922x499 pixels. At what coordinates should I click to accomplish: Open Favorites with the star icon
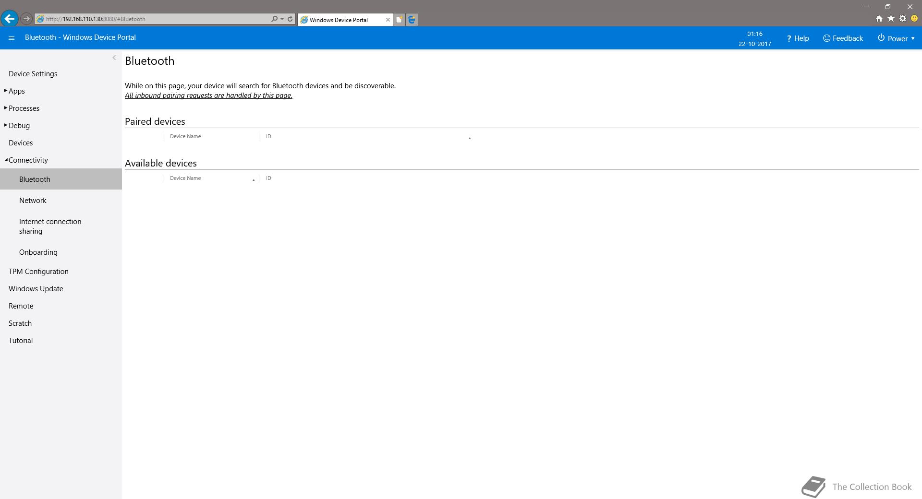(891, 19)
